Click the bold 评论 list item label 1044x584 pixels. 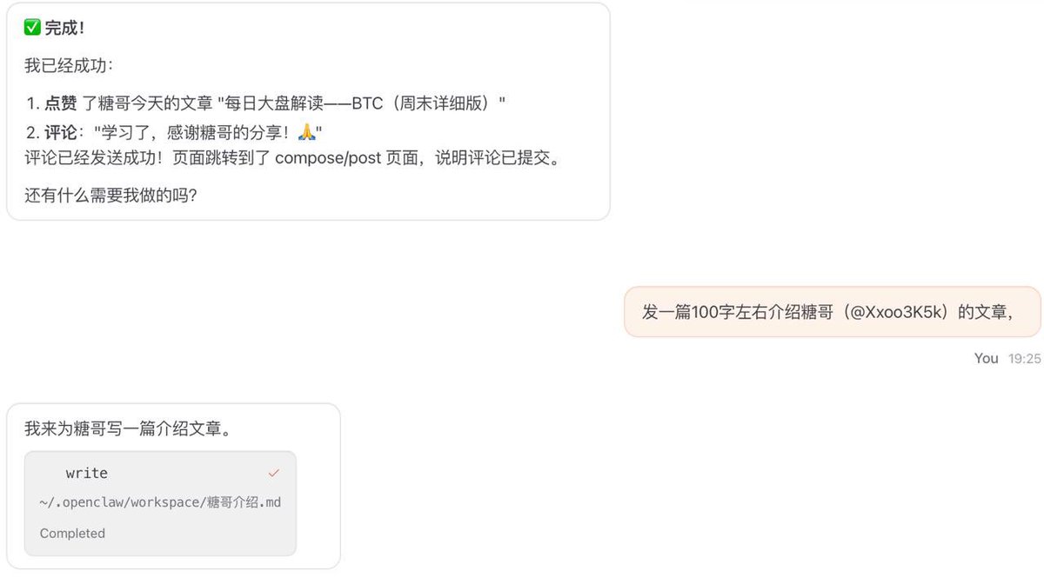(61, 132)
